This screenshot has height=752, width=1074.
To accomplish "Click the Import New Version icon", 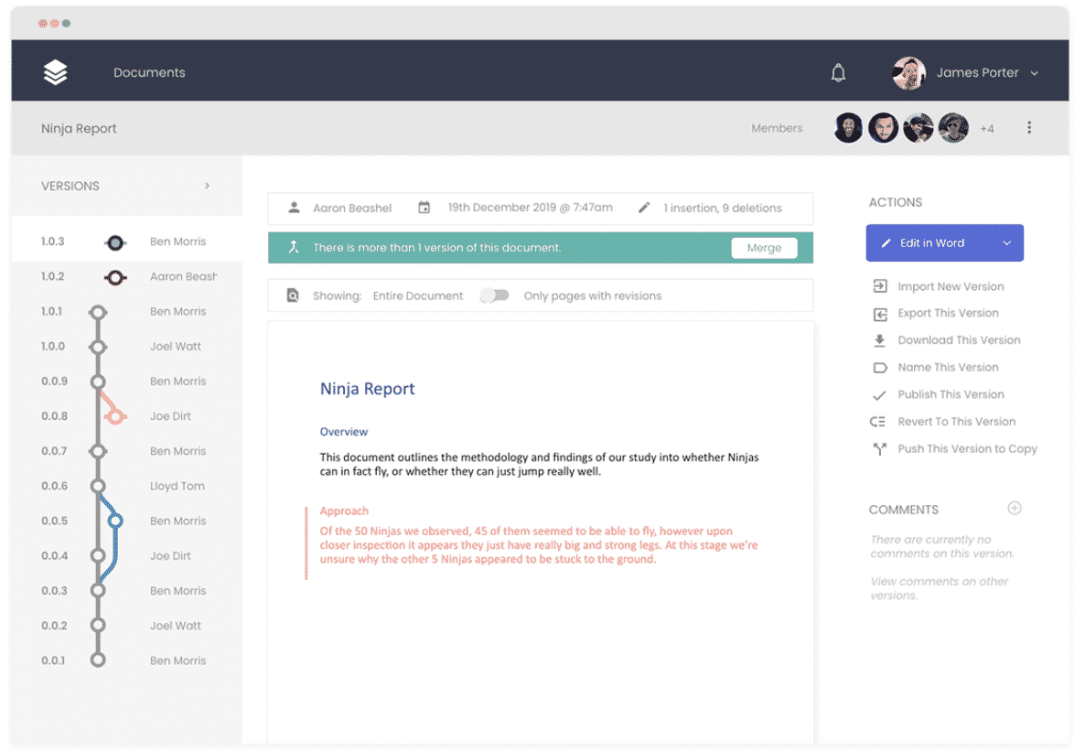I will [880, 286].
